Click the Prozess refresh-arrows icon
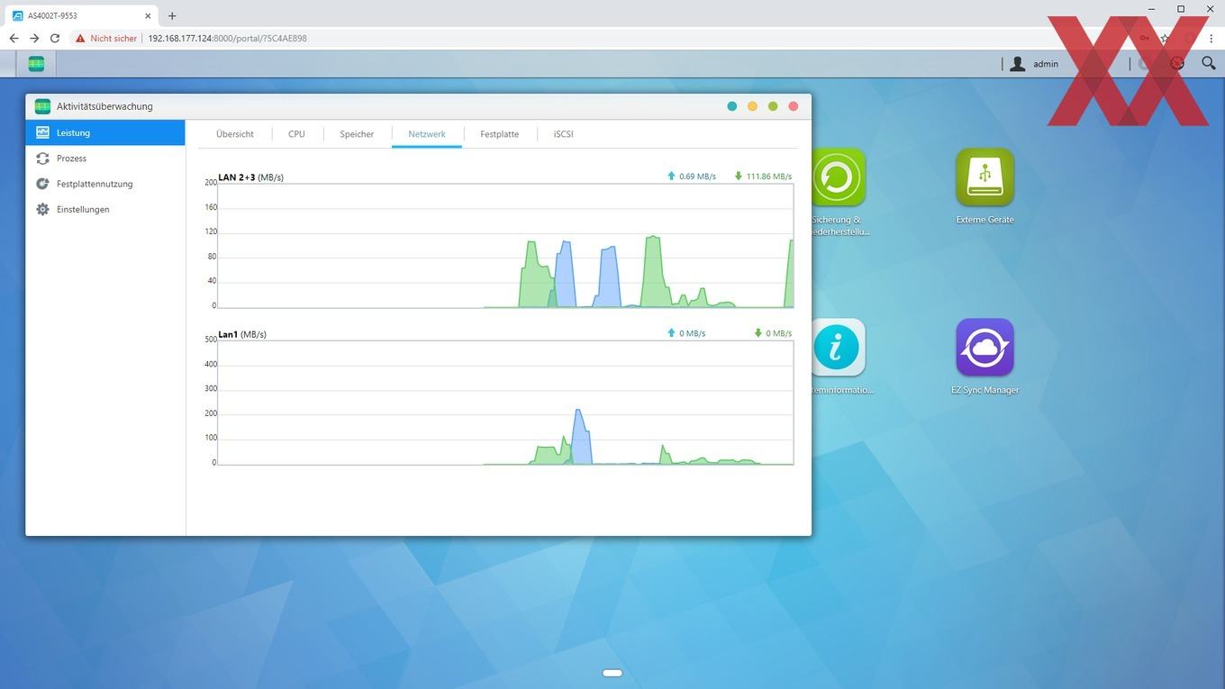 click(42, 159)
